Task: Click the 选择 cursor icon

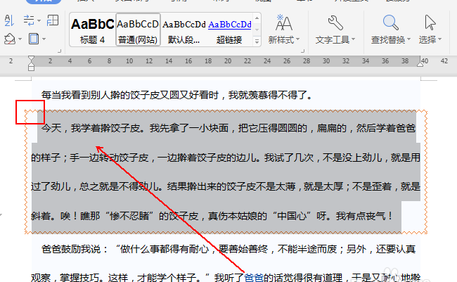Action: (x=430, y=23)
